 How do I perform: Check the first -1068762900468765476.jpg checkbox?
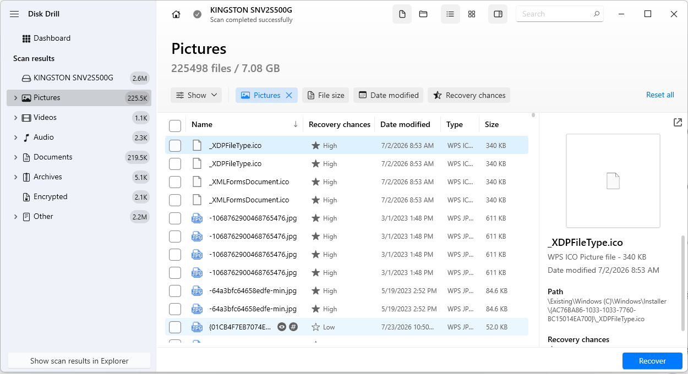tap(175, 218)
